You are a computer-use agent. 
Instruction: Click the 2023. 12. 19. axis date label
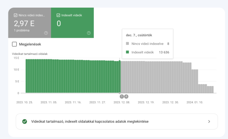(x=146, y=102)
